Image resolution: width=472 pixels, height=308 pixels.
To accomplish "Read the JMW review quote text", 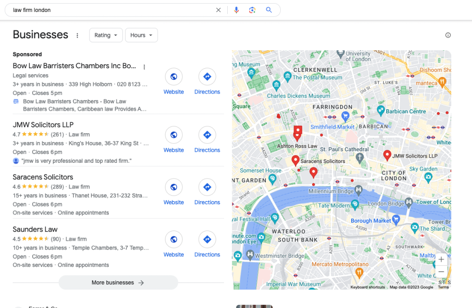I will (77, 161).
